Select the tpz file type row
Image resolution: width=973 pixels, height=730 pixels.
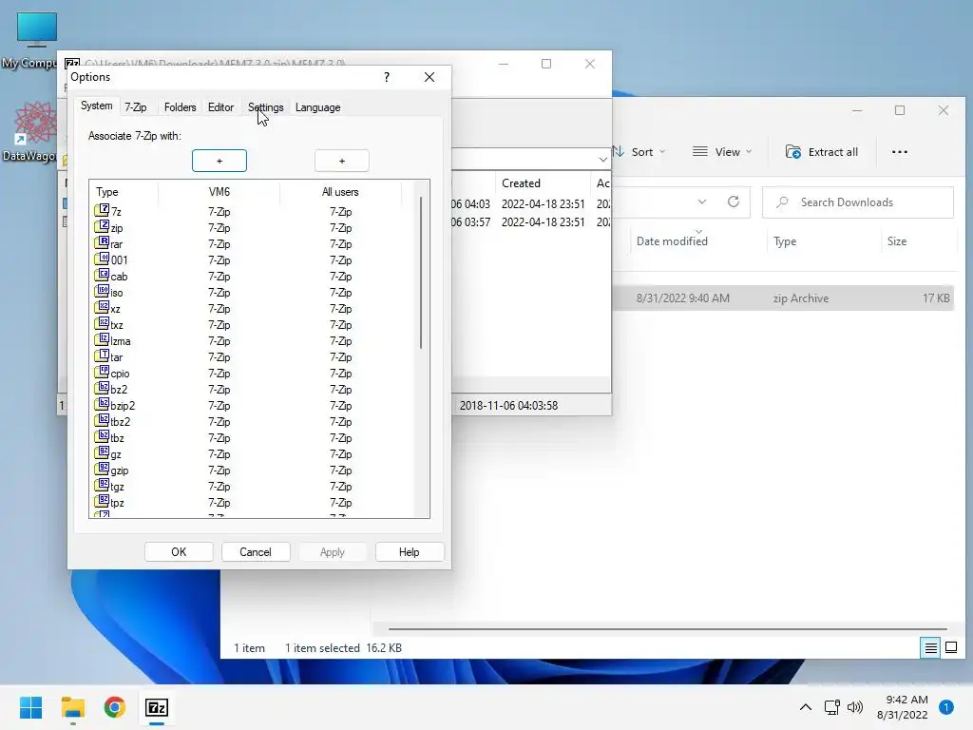tap(253, 503)
